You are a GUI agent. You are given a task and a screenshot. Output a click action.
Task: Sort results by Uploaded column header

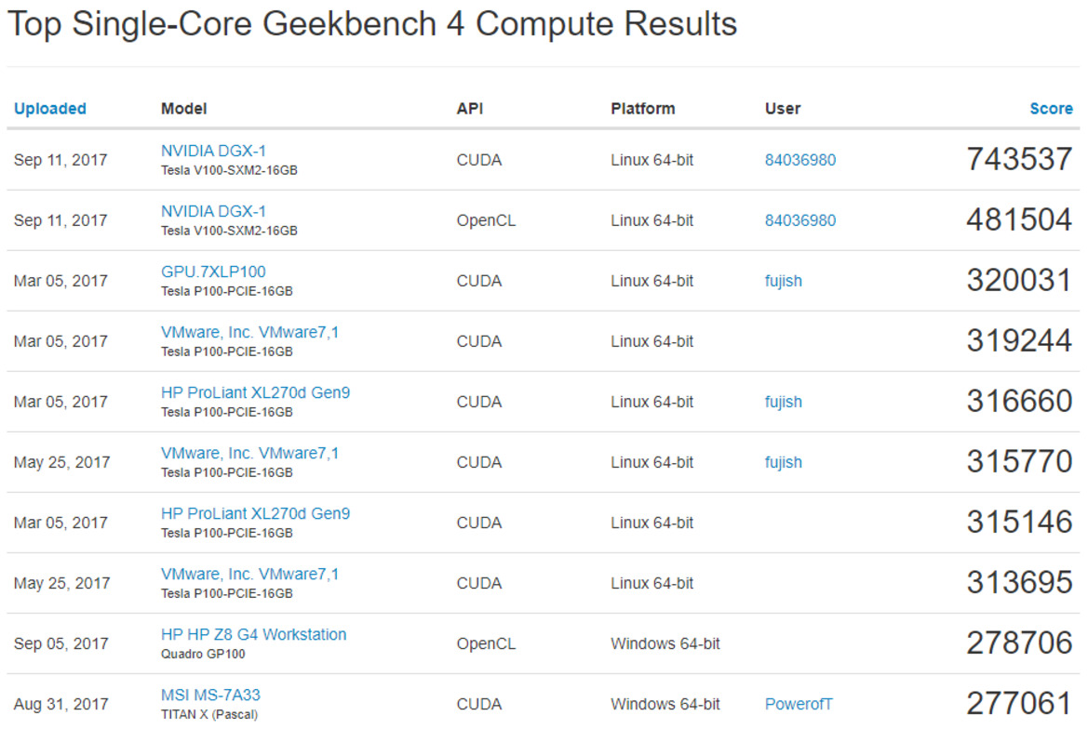(50, 109)
